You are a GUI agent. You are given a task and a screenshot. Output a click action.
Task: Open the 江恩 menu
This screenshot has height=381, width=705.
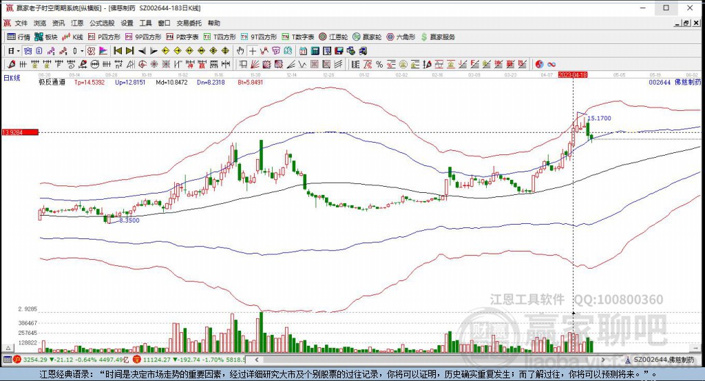coord(77,23)
